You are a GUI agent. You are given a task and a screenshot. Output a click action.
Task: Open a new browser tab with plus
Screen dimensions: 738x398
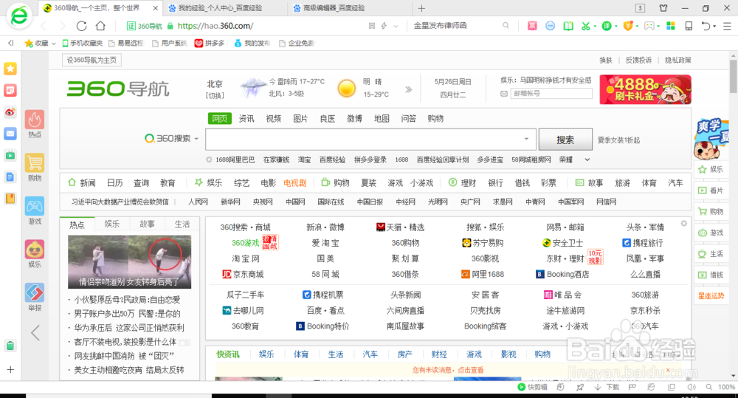421,8
